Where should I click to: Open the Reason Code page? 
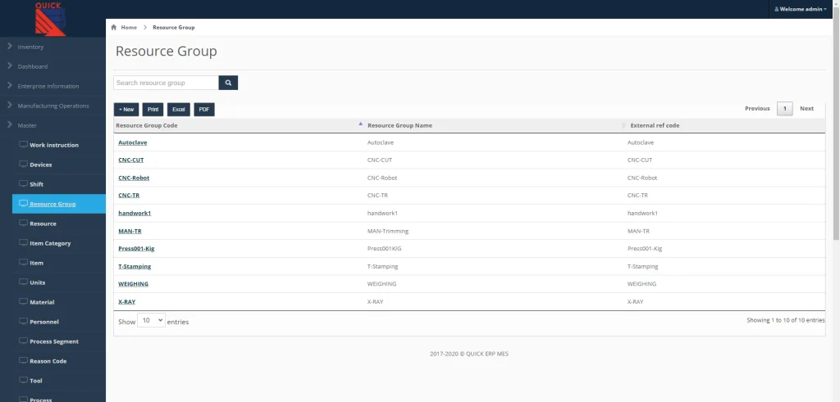[x=48, y=361]
